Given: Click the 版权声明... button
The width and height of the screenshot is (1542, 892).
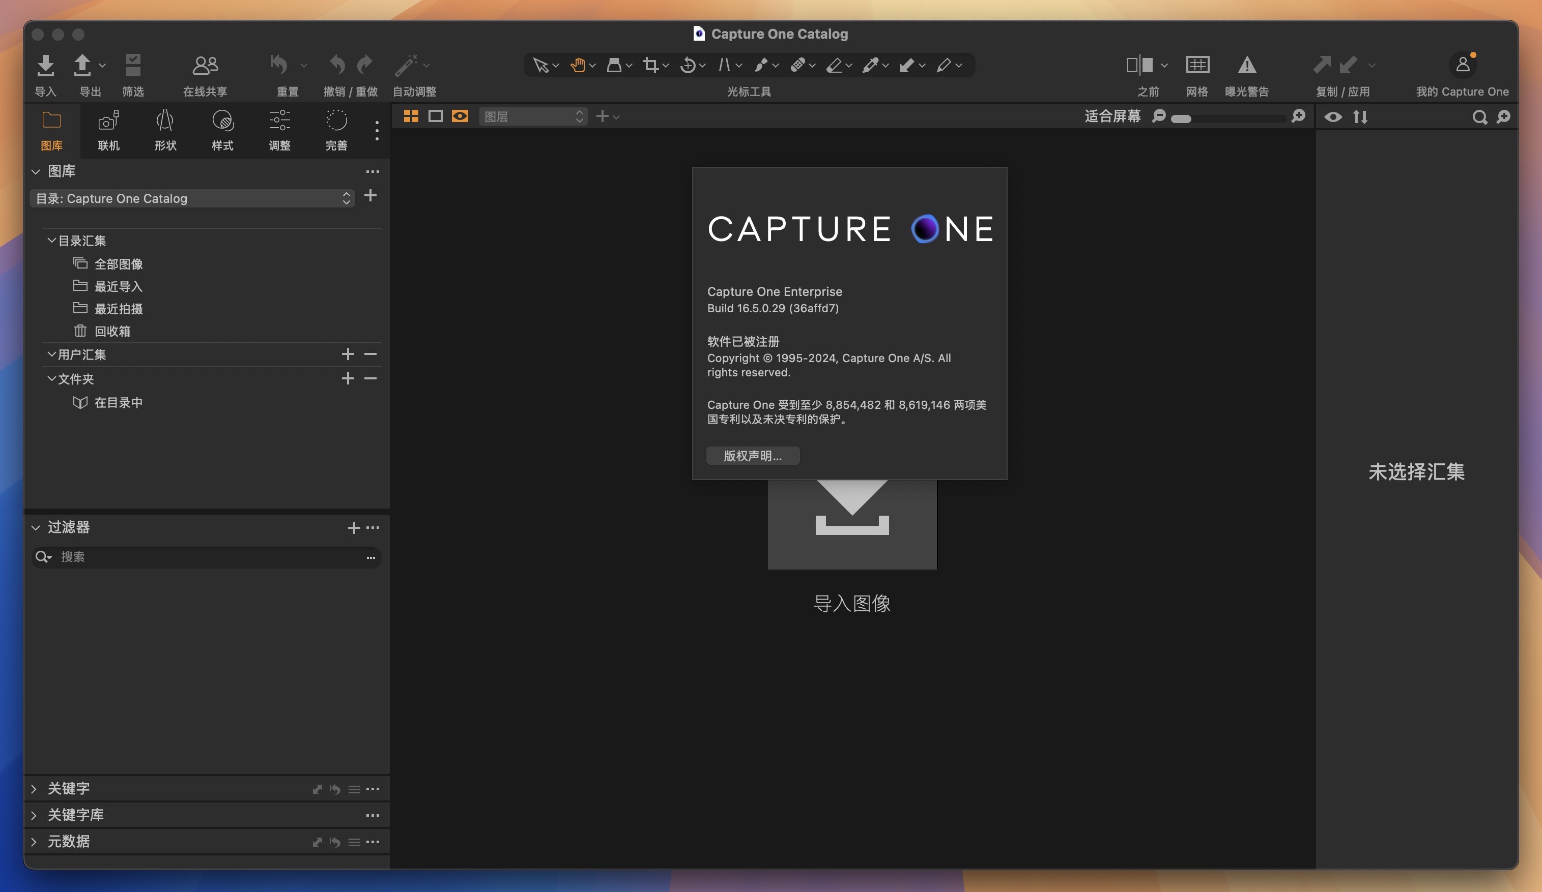Looking at the screenshot, I should tap(753, 456).
